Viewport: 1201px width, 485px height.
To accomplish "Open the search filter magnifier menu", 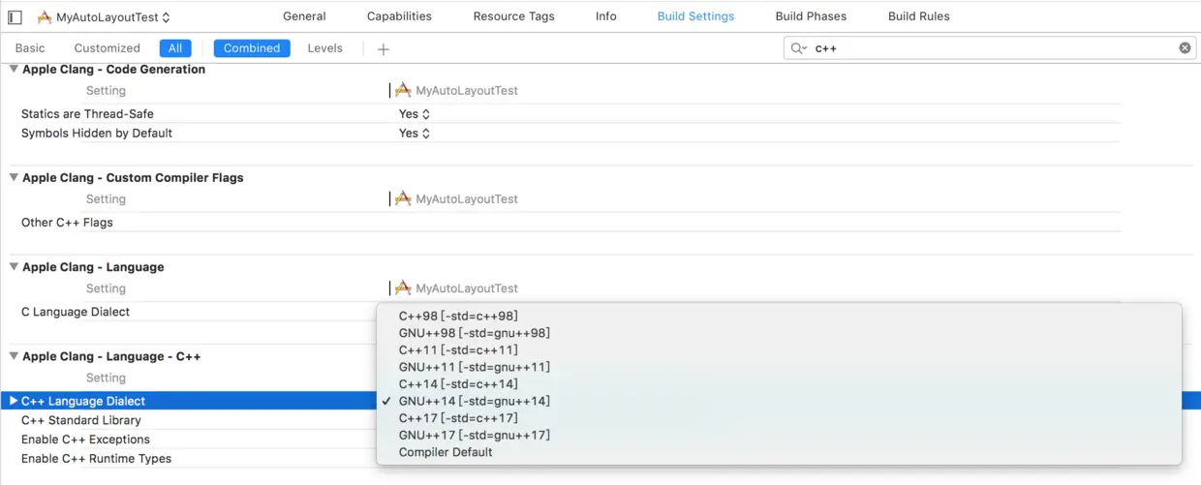I will click(x=798, y=48).
